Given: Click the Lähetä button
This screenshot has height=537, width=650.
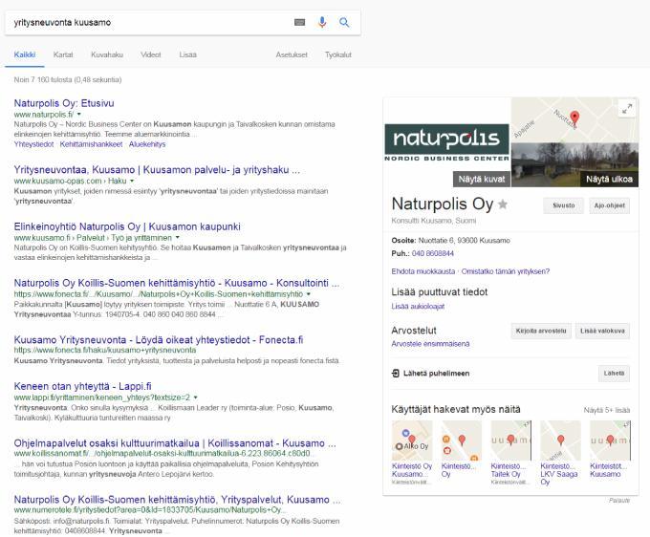Looking at the screenshot, I should 614,374.
